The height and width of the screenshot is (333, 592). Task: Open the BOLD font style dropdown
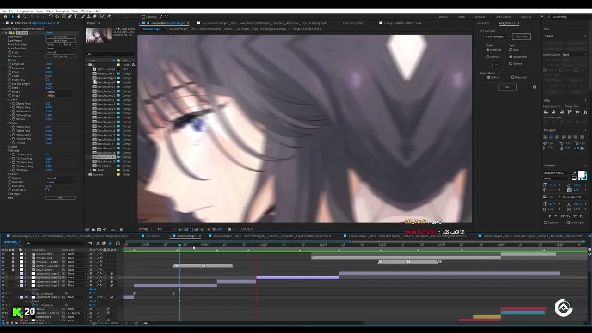click(556, 179)
